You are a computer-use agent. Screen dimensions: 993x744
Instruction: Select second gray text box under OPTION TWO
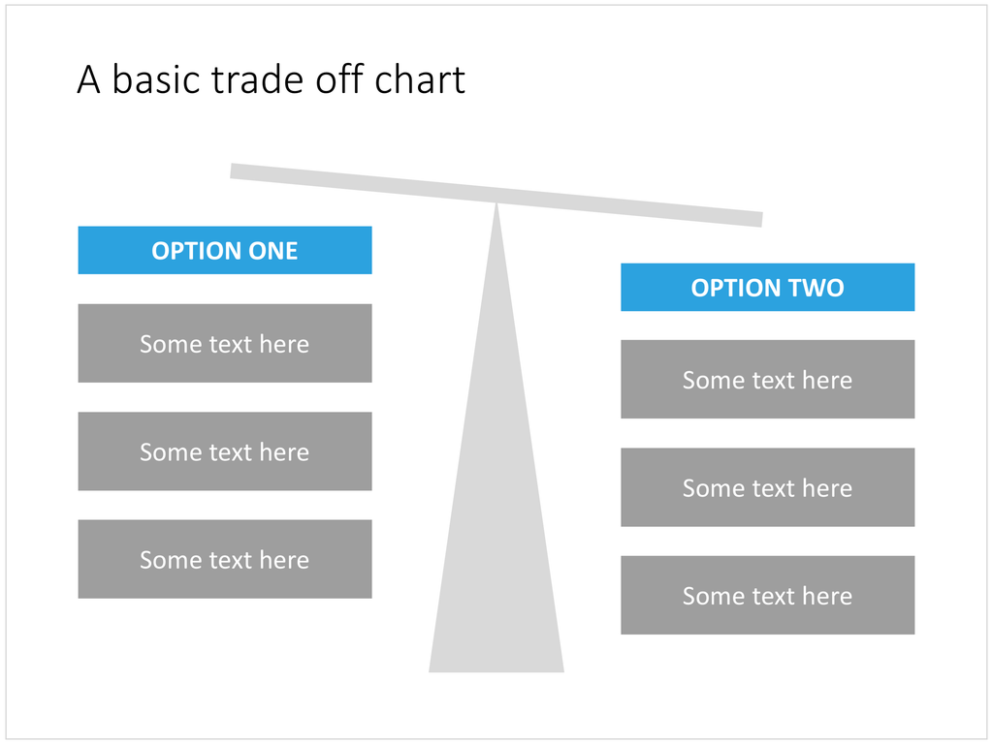click(x=768, y=487)
